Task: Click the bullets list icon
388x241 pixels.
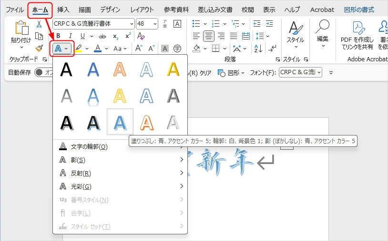Action: (196, 24)
